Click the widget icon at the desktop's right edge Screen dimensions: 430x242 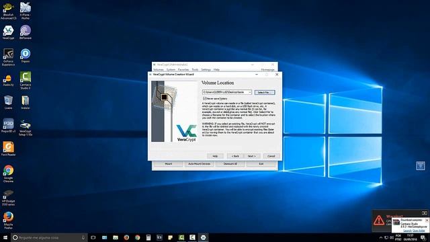[421, 166]
